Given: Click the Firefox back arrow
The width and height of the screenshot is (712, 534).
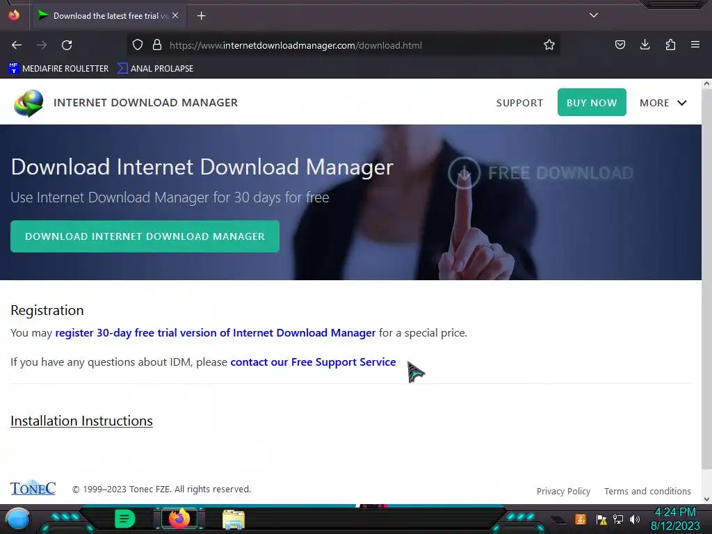Looking at the screenshot, I should tap(17, 45).
